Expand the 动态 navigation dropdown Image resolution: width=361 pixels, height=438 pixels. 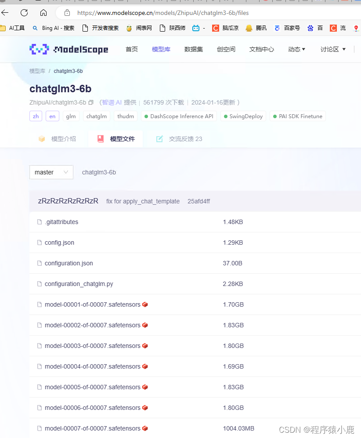pos(296,50)
